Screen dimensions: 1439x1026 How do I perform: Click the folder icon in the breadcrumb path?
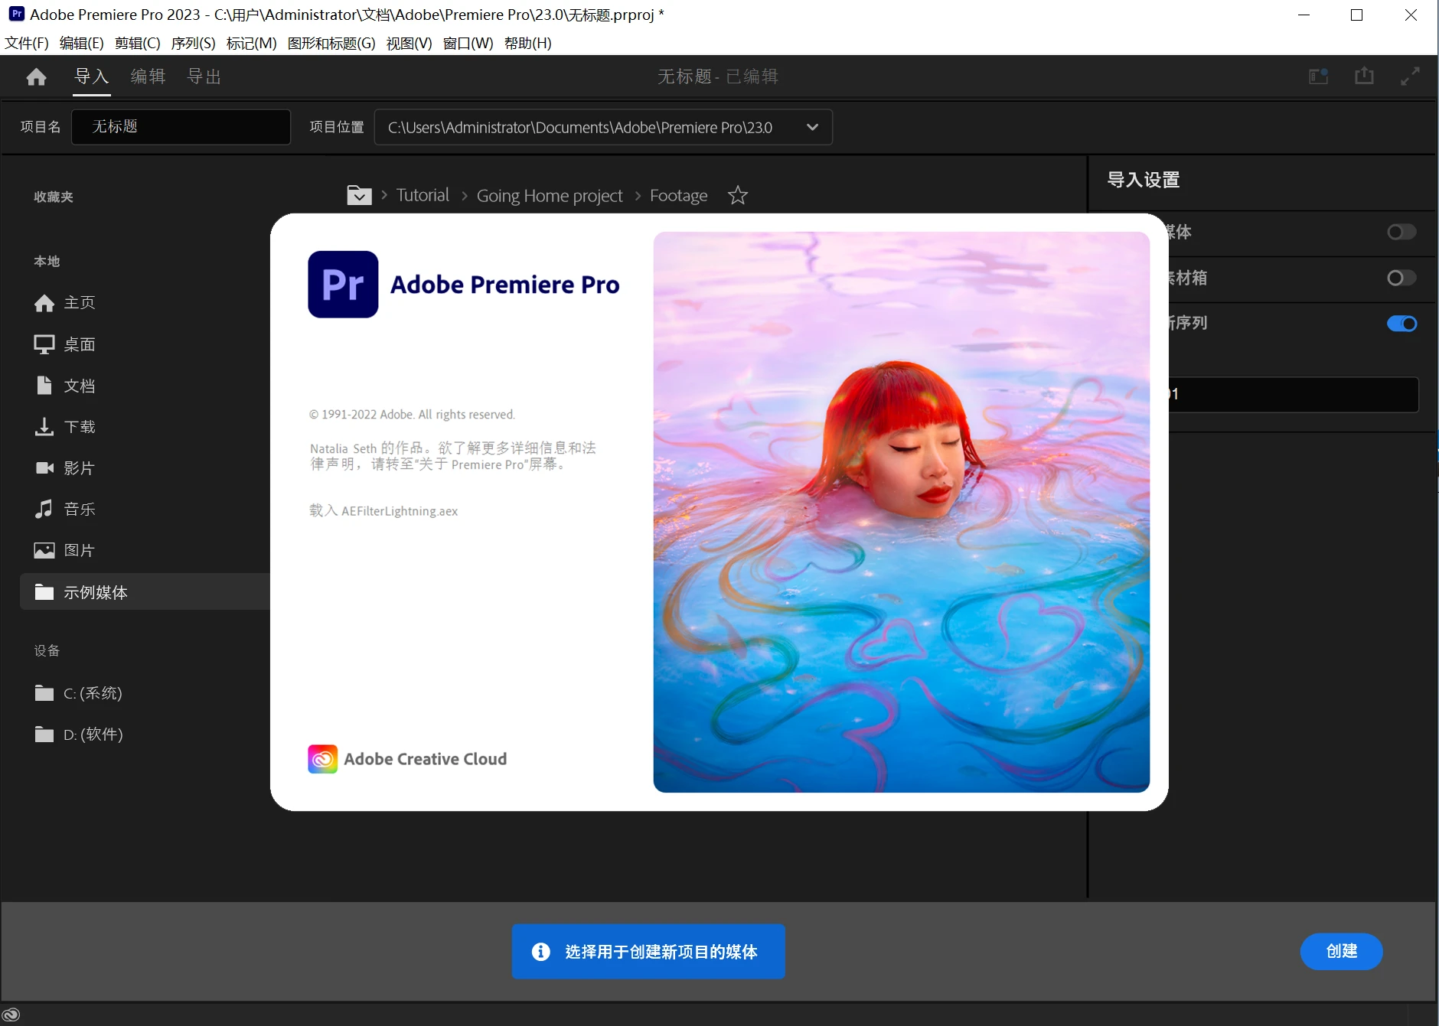pyautogui.click(x=358, y=195)
